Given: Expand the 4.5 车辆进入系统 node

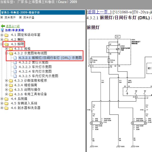Looking at the screenshot, I should tap(2, 103).
